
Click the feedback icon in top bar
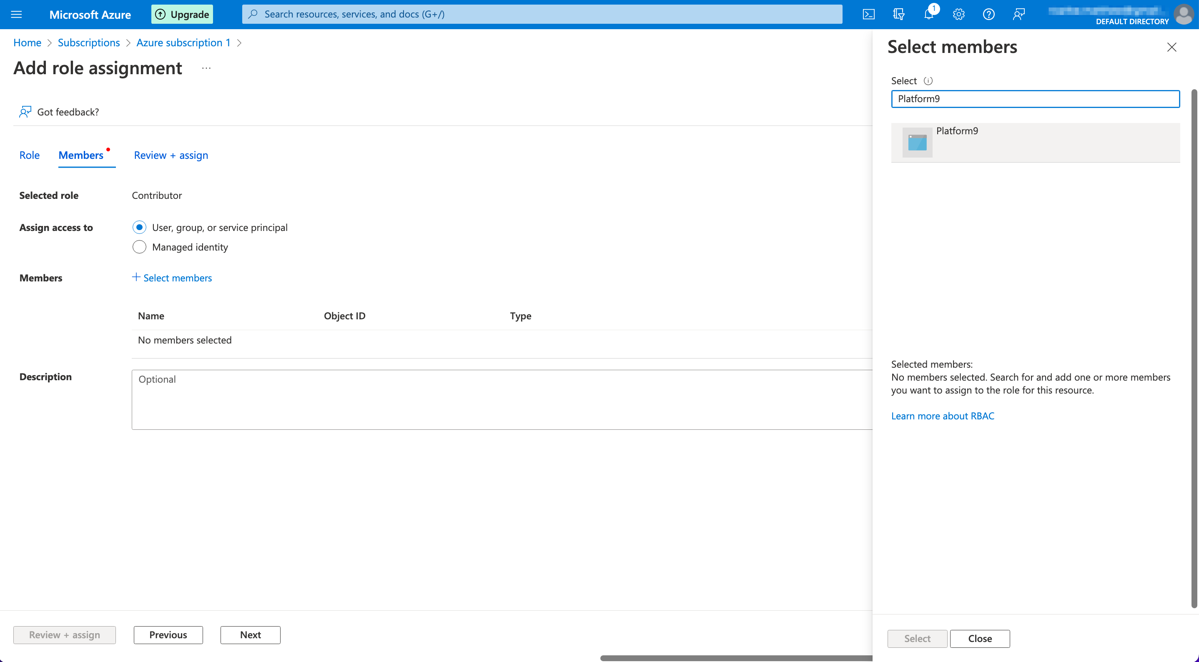click(1019, 14)
